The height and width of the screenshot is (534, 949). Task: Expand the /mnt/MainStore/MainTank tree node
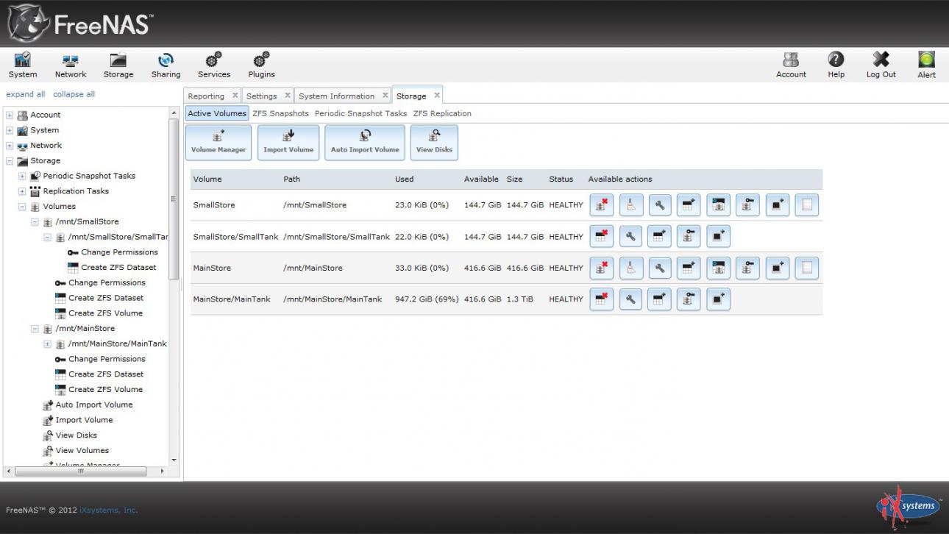pyautogui.click(x=48, y=344)
